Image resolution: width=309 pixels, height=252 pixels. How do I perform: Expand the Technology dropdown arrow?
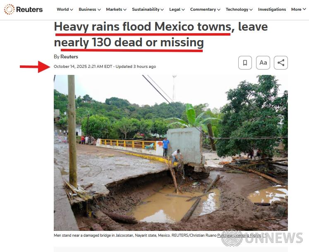tap(251, 10)
